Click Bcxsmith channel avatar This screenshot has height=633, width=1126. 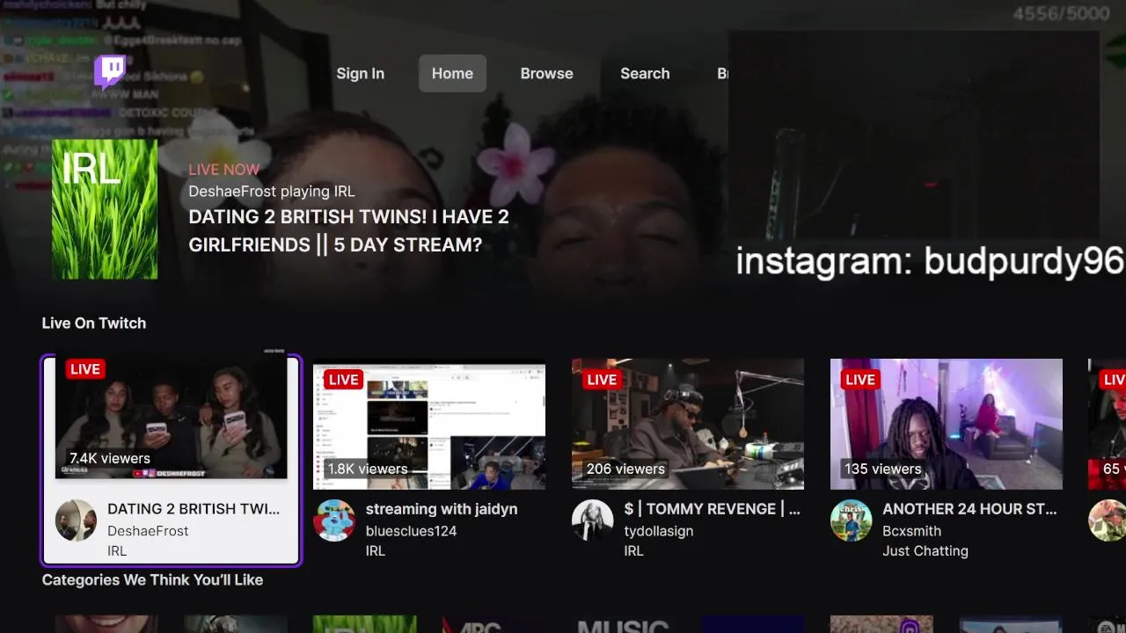tap(852, 520)
